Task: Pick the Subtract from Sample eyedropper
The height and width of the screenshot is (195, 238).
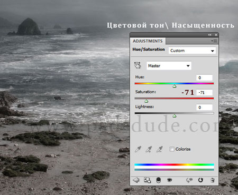Action: point(159,149)
